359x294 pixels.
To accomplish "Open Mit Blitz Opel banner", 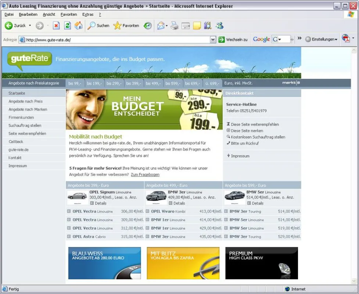I will coord(183,263).
